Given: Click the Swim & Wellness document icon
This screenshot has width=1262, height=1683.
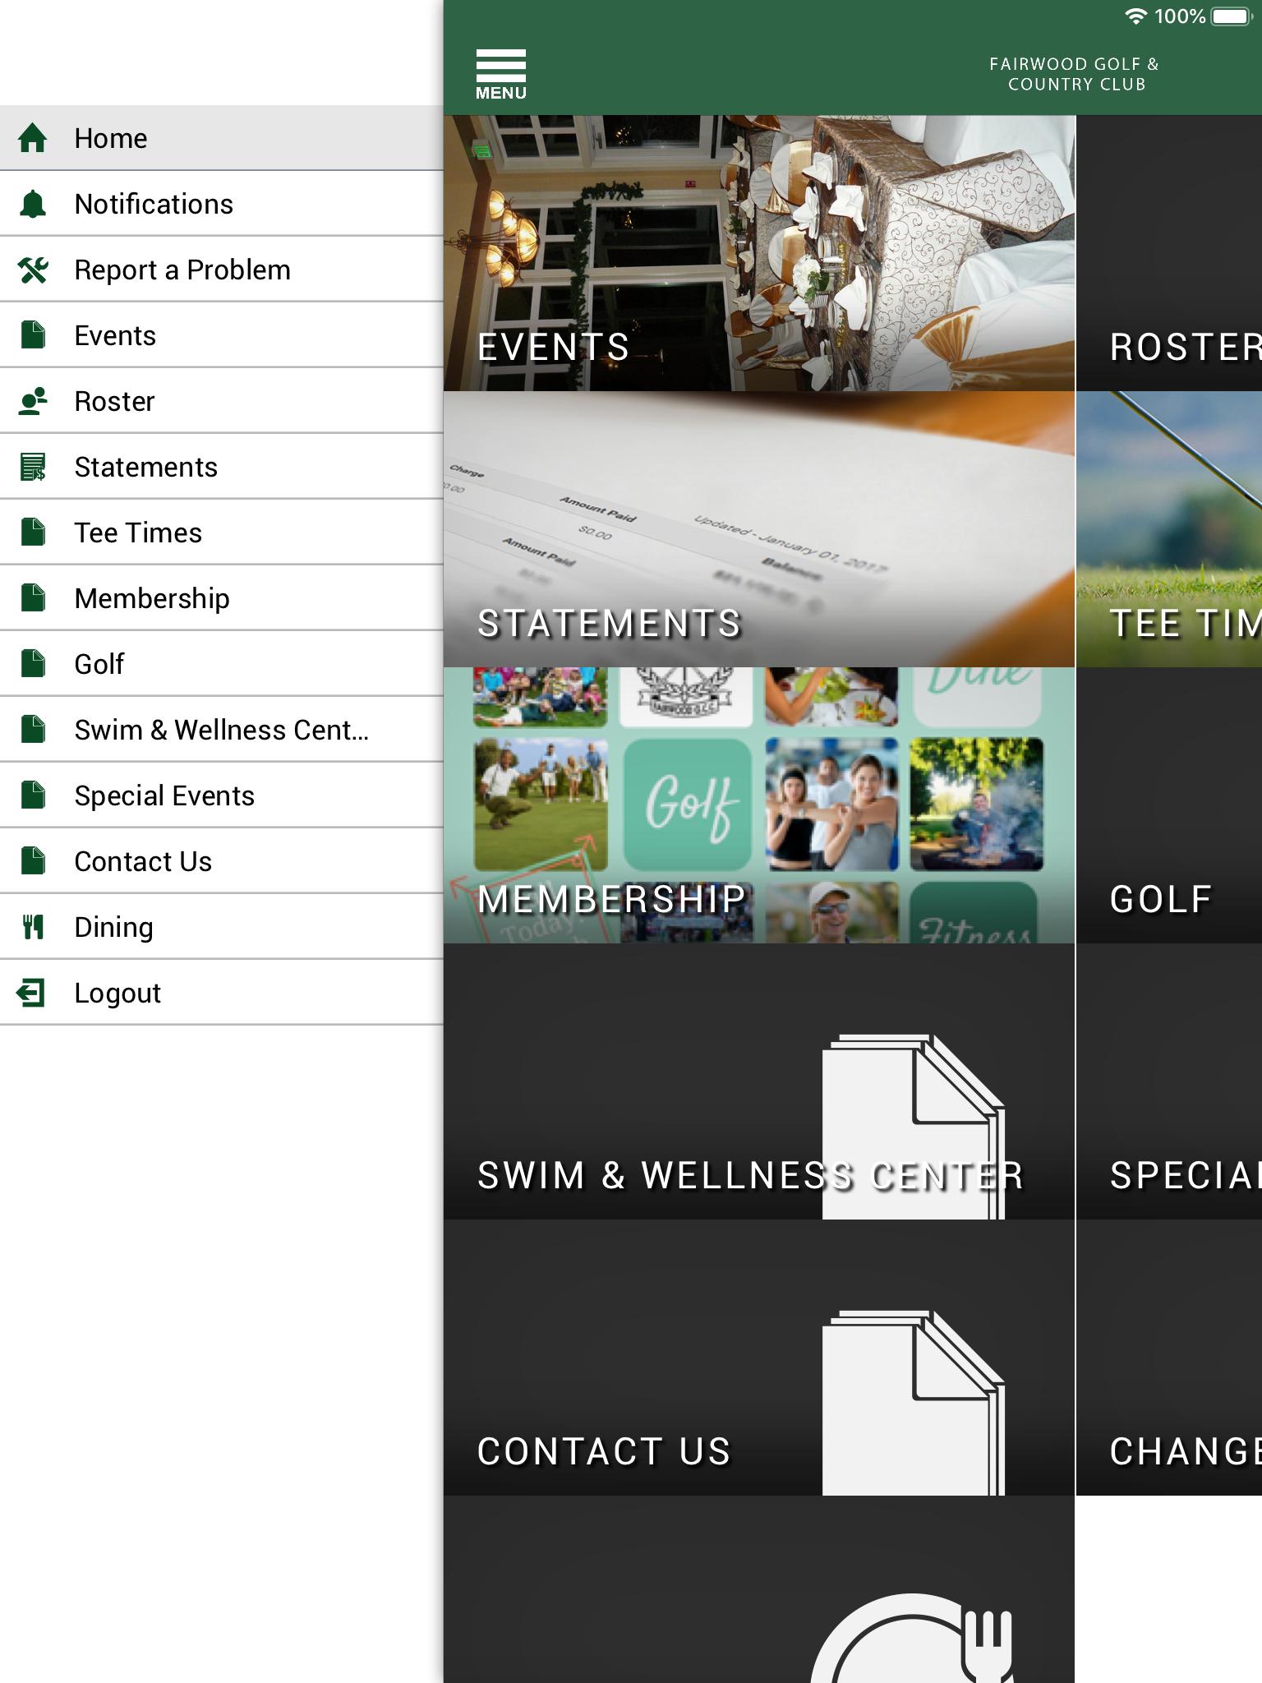Looking at the screenshot, I should coord(33,730).
